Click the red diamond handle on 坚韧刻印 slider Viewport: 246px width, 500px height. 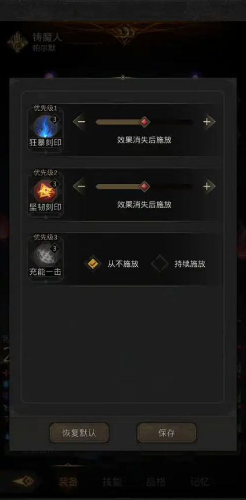(144, 186)
